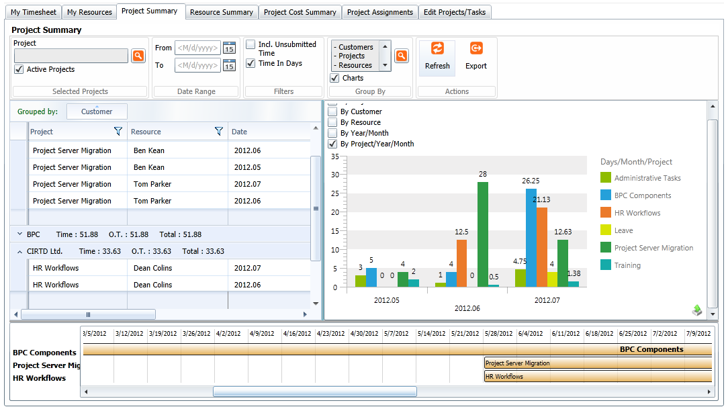726x409 pixels.
Task: Uncheck the Active Projects checkbox
Action: pos(19,70)
